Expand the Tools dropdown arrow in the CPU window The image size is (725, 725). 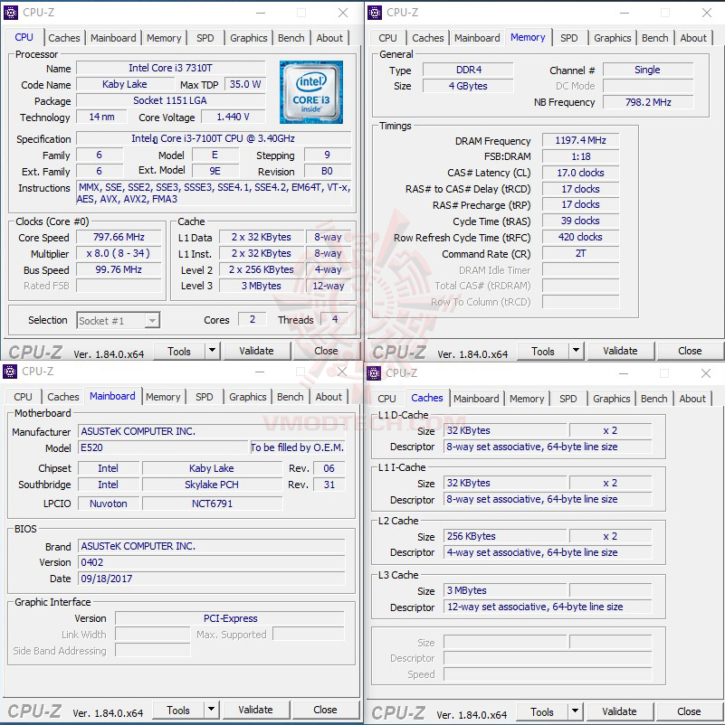(x=212, y=351)
